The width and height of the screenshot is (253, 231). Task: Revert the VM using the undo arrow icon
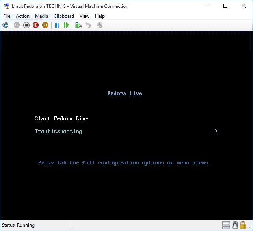tap(88, 25)
